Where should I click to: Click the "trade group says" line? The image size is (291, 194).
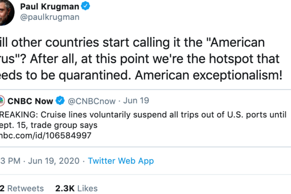[57, 126]
